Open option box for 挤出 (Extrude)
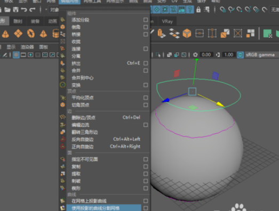 pos(146,63)
